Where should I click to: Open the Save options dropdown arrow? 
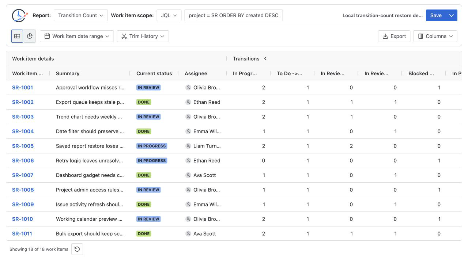tap(452, 15)
